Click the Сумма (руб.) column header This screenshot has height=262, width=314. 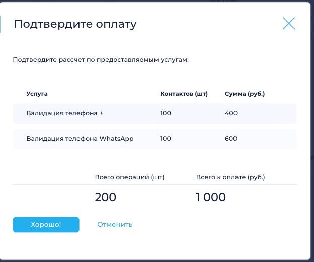[x=245, y=94]
